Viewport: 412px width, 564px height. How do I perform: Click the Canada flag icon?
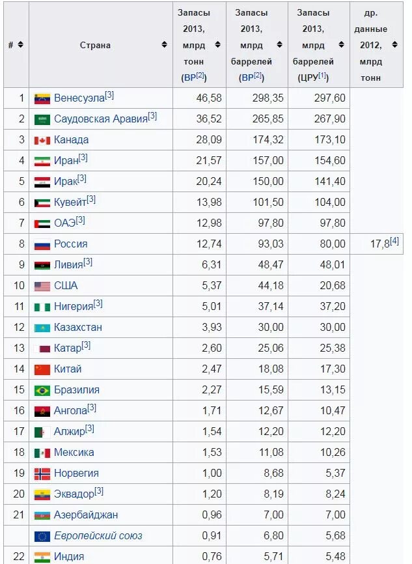[42, 140]
